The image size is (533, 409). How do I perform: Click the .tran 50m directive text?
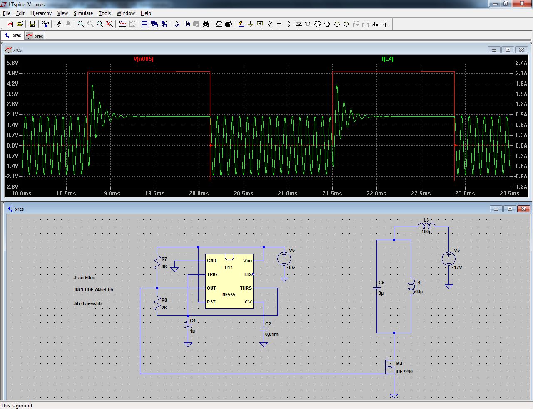pyautogui.click(x=84, y=278)
